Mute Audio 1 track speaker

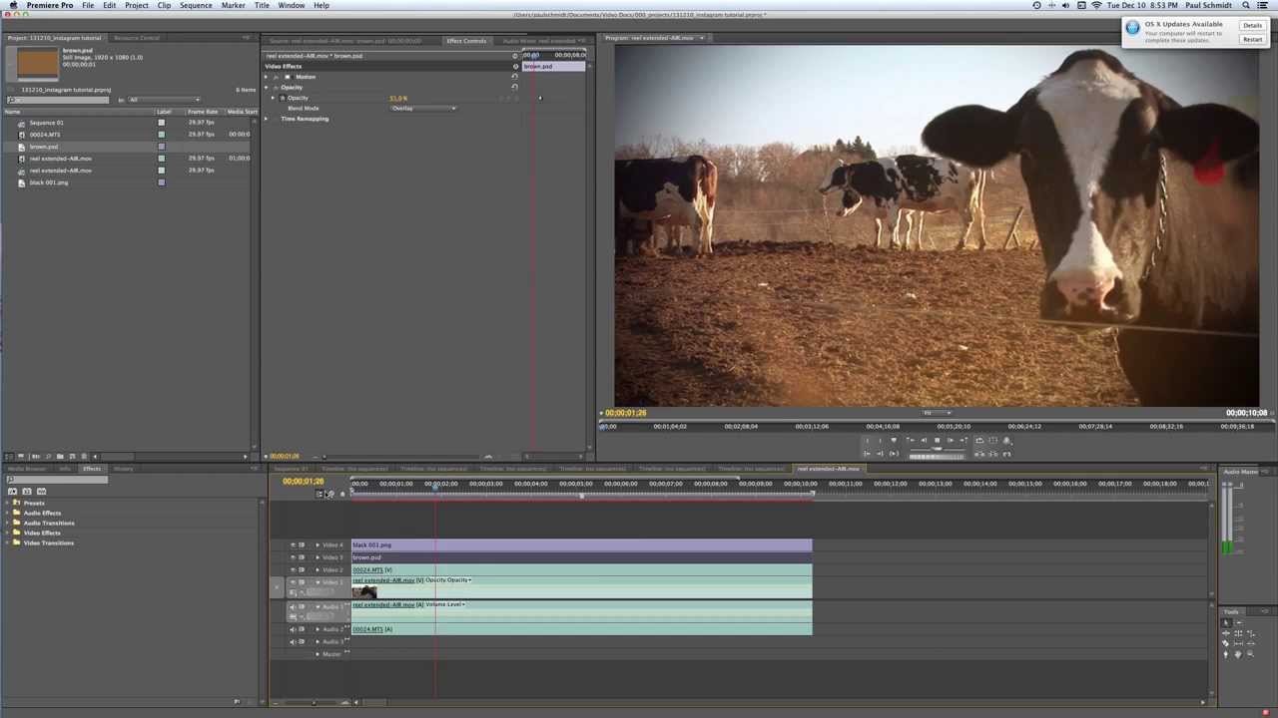point(293,606)
